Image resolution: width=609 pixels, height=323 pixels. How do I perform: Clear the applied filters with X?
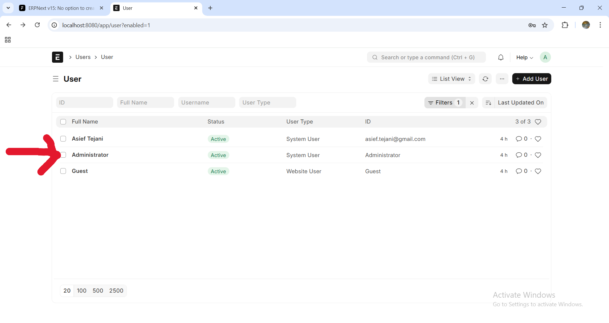pos(472,103)
